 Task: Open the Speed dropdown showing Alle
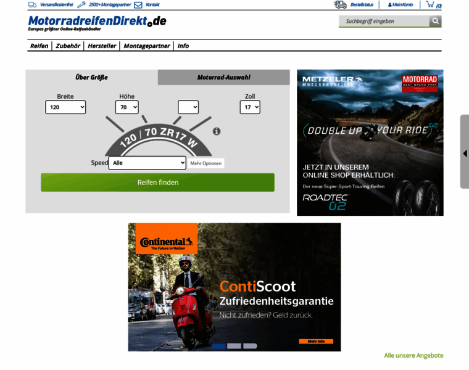147,163
